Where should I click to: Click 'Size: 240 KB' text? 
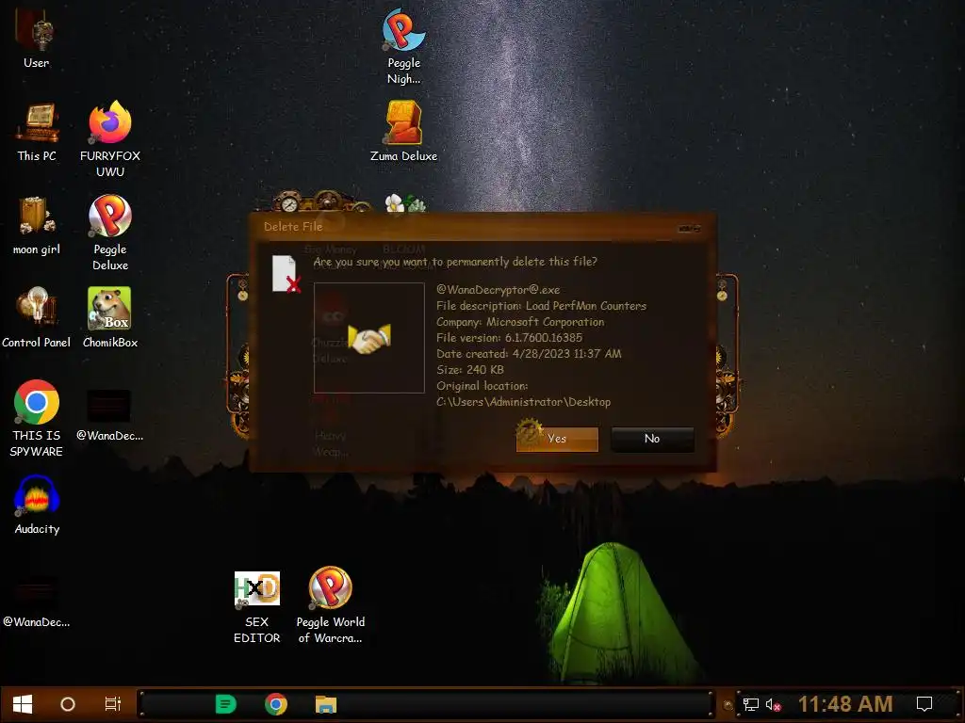[x=469, y=369]
